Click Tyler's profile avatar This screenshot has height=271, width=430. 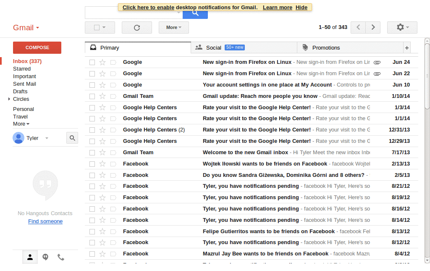18,138
